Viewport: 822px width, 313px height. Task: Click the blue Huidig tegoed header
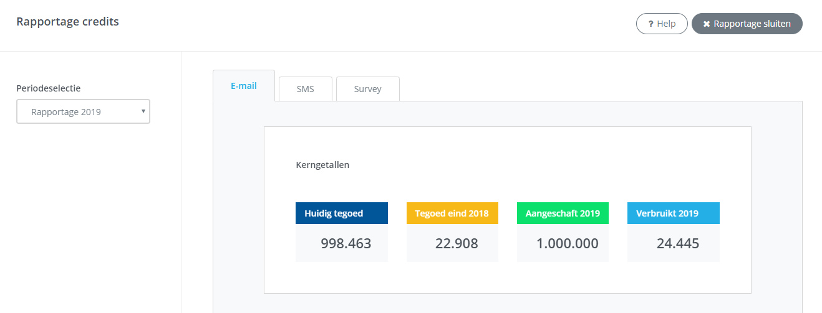pyautogui.click(x=341, y=213)
